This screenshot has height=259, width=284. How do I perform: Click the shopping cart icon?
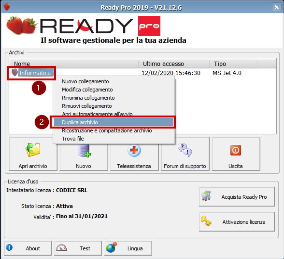coord(206,196)
